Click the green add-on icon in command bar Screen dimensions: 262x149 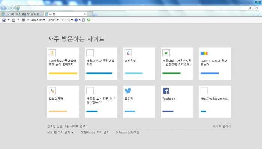(x=89, y=20)
